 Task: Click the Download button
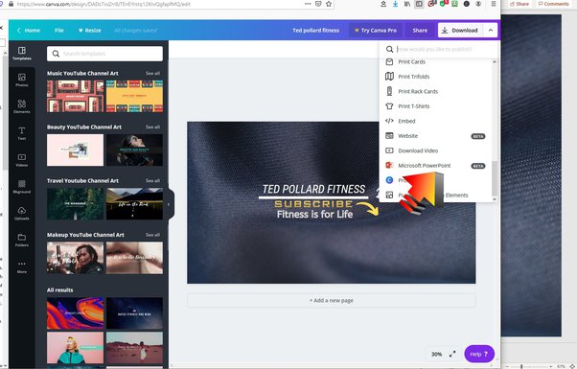point(460,30)
